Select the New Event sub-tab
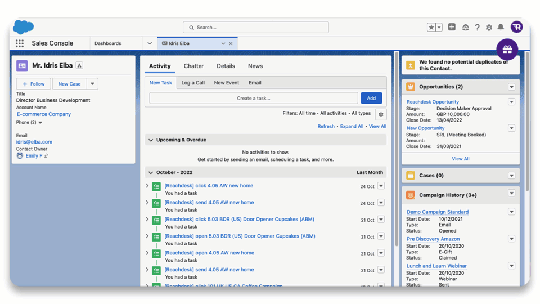The width and height of the screenshot is (540, 304). 226,83
